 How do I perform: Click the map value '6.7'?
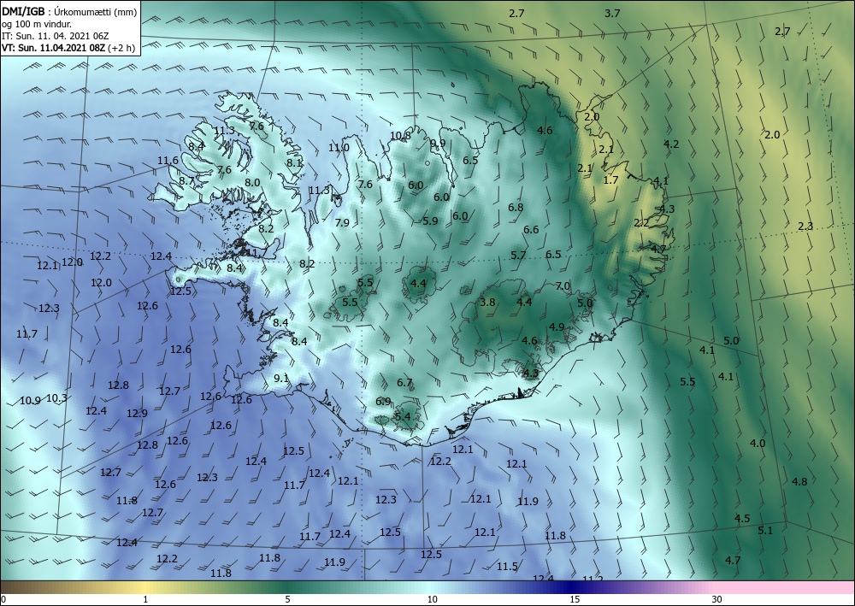click(x=404, y=383)
